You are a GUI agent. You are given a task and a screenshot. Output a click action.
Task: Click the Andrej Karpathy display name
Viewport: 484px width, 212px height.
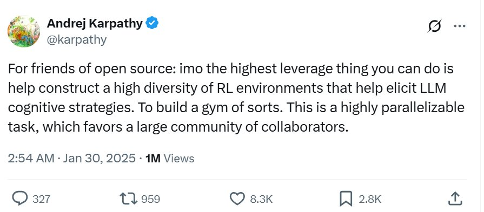(x=95, y=23)
